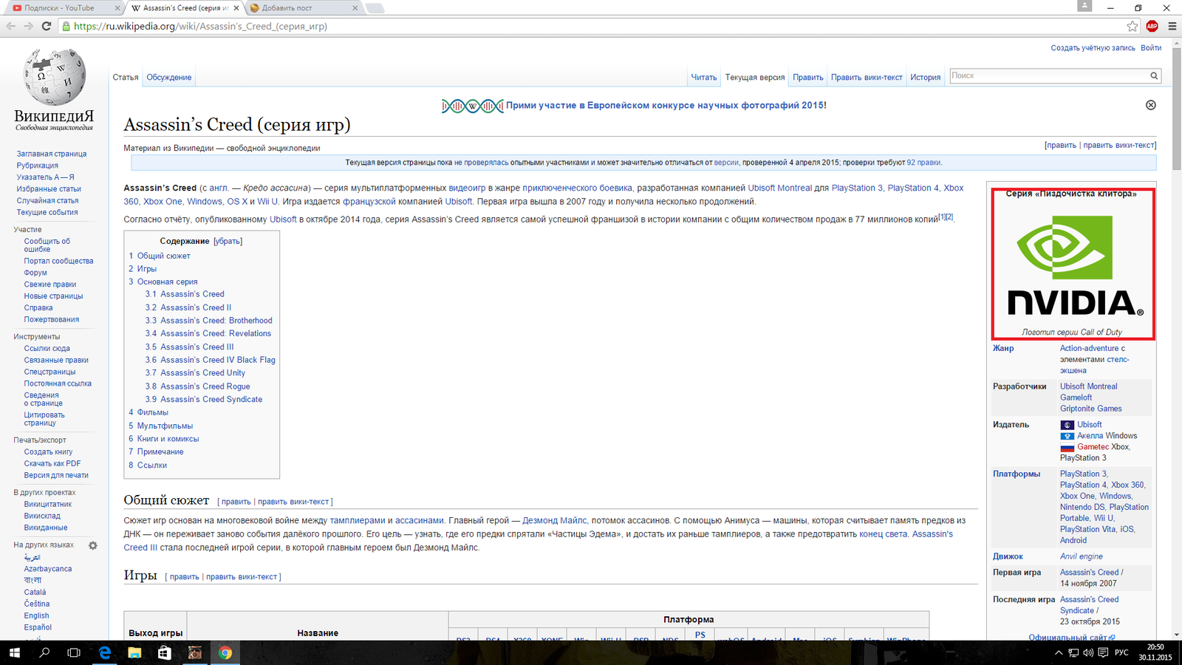
Task: Click the Войти login link
Action: tap(1150, 48)
